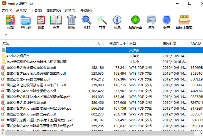Click packed size value 78,241
Viewport: 203px width, 136px height.
[x=120, y=68]
